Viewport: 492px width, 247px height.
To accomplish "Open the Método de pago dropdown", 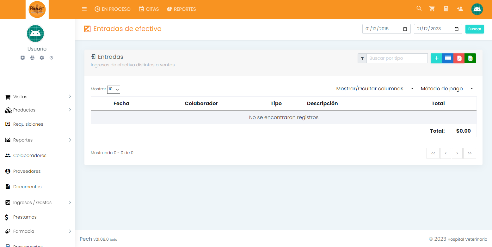I will [446, 89].
